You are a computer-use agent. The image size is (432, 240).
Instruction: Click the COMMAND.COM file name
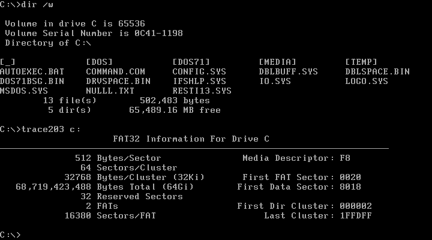(x=115, y=71)
